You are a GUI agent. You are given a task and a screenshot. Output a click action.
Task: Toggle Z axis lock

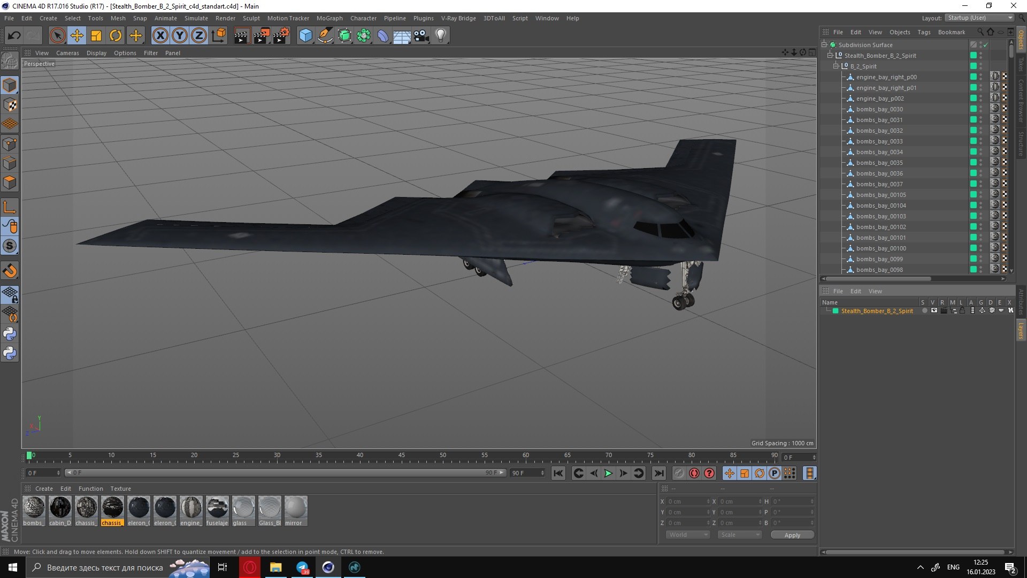tap(199, 36)
